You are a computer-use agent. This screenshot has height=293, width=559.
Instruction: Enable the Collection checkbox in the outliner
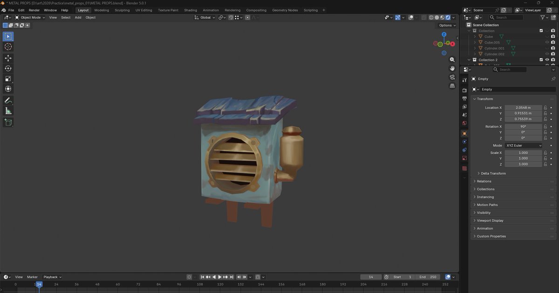click(x=541, y=31)
